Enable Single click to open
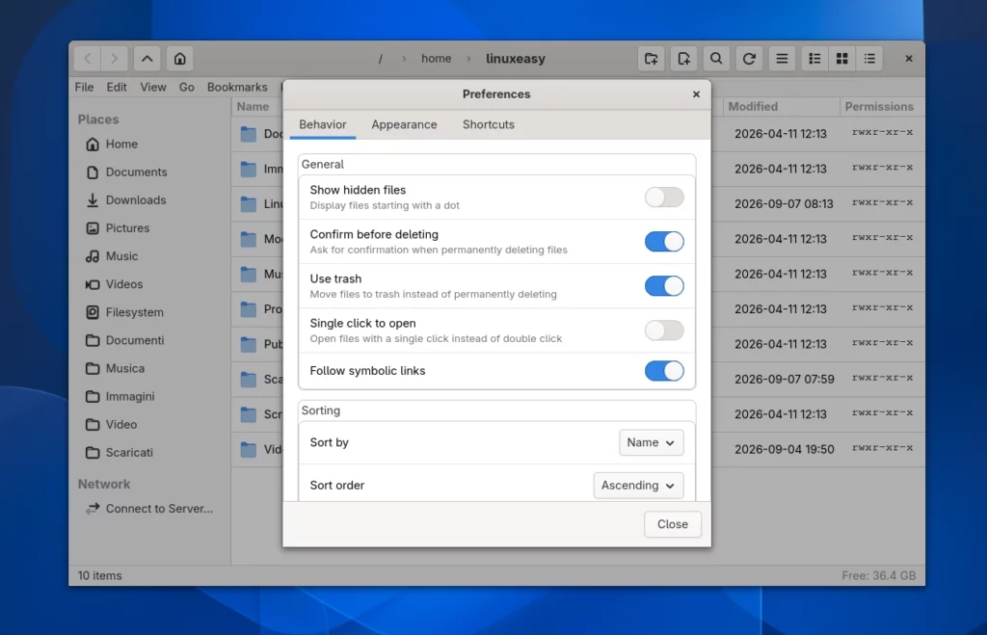Image resolution: width=987 pixels, height=635 pixels. point(664,331)
